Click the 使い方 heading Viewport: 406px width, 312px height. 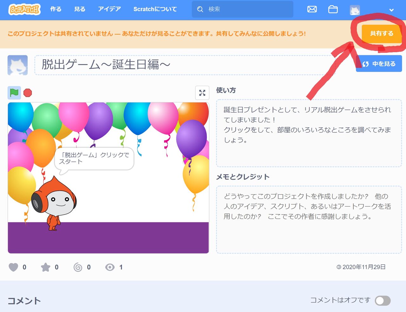(x=226, y=90)
